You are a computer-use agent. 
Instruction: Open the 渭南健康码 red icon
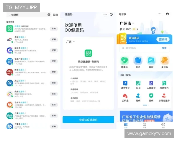10,72
